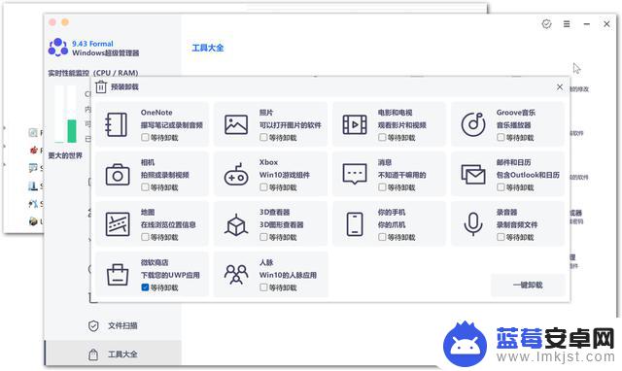Check 等待卸载 for 邮件和日历
This screenshot has width=622, height=371.
pos(501,187)
